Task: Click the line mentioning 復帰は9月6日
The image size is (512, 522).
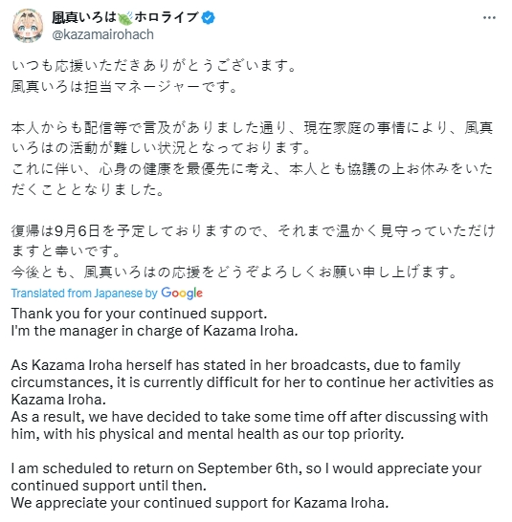Action: point(253,241)
